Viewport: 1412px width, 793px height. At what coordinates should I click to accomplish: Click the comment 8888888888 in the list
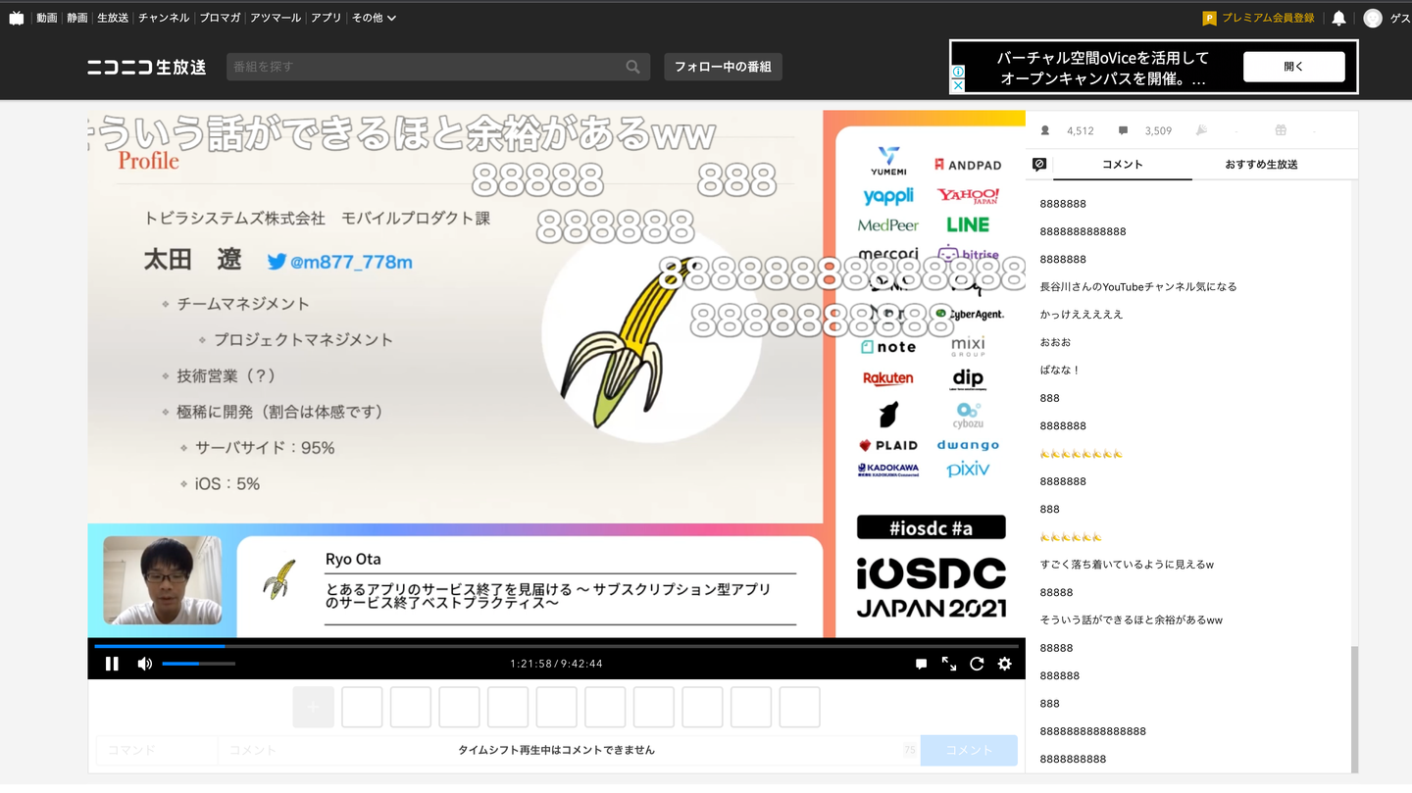pyautogui.click(x=1073, y=759)
